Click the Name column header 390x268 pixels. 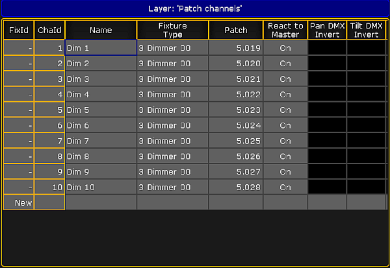click(x=101, y=30)
